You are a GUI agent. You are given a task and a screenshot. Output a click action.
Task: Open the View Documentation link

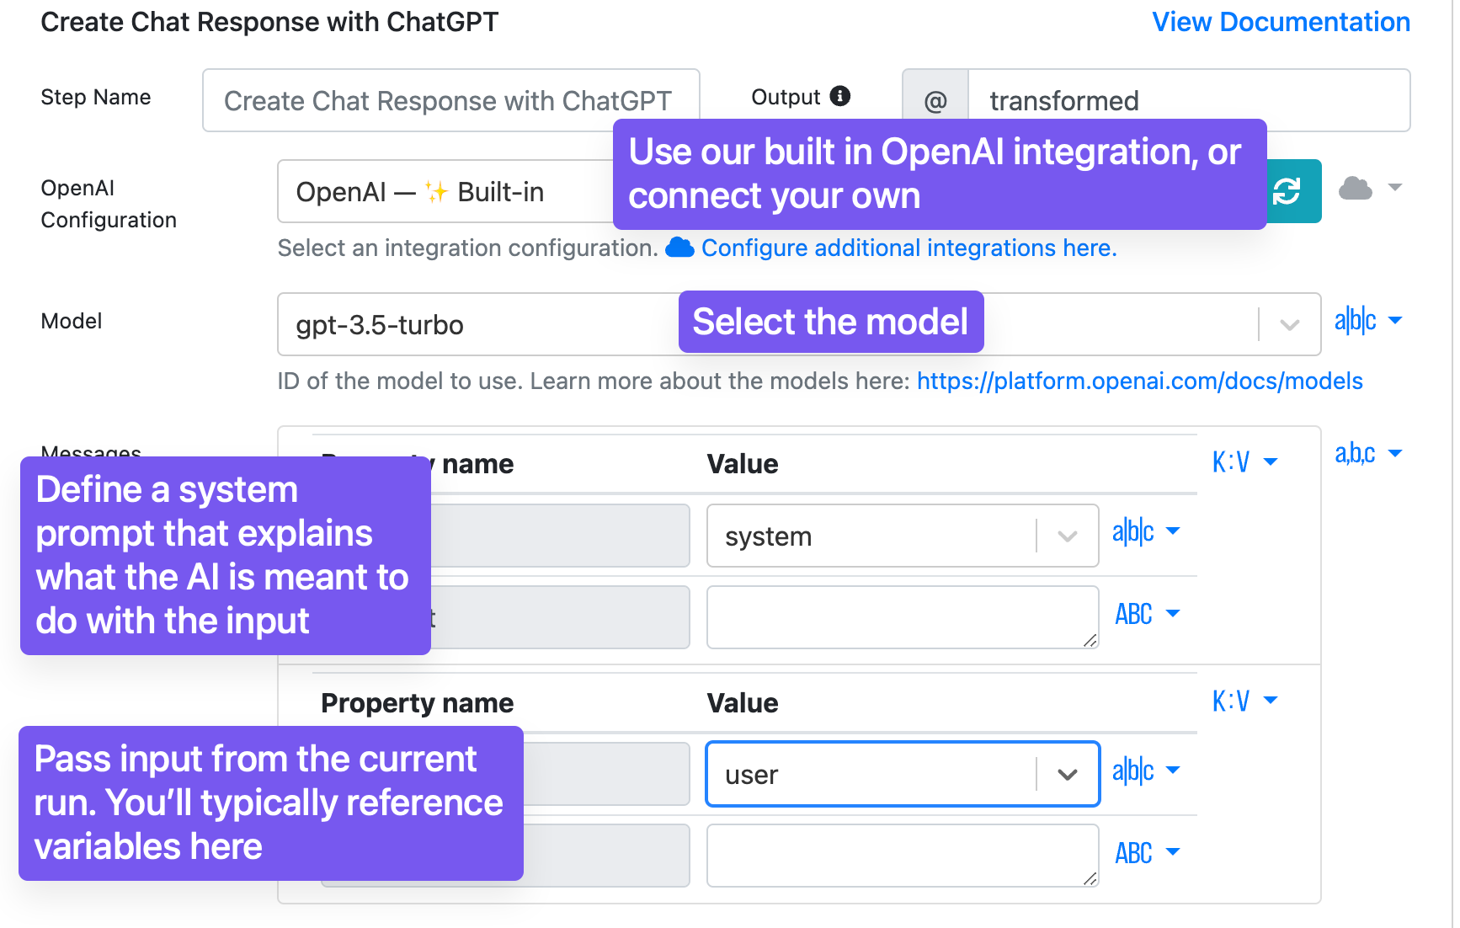[x=1280, y=22]
